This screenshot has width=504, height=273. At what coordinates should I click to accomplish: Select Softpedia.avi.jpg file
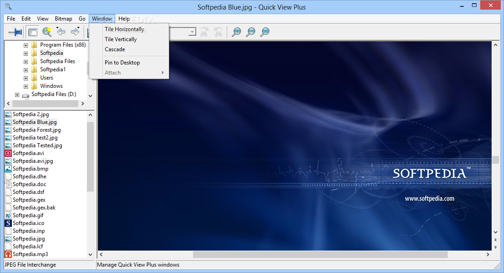click(x=33, y=161)
